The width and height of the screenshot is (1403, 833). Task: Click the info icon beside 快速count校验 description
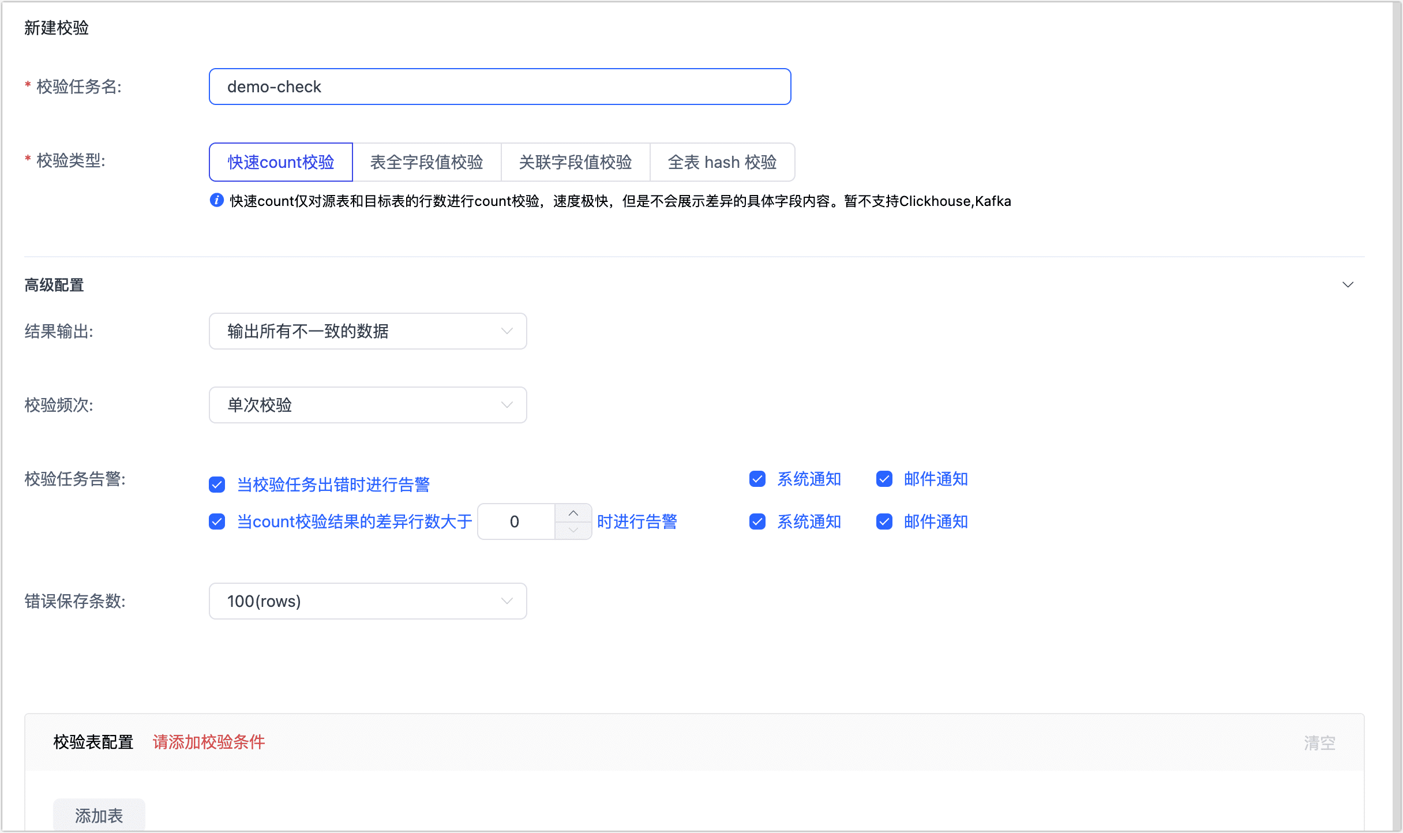pos(216,200)
